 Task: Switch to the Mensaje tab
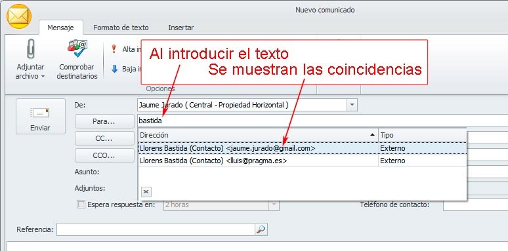60,28
